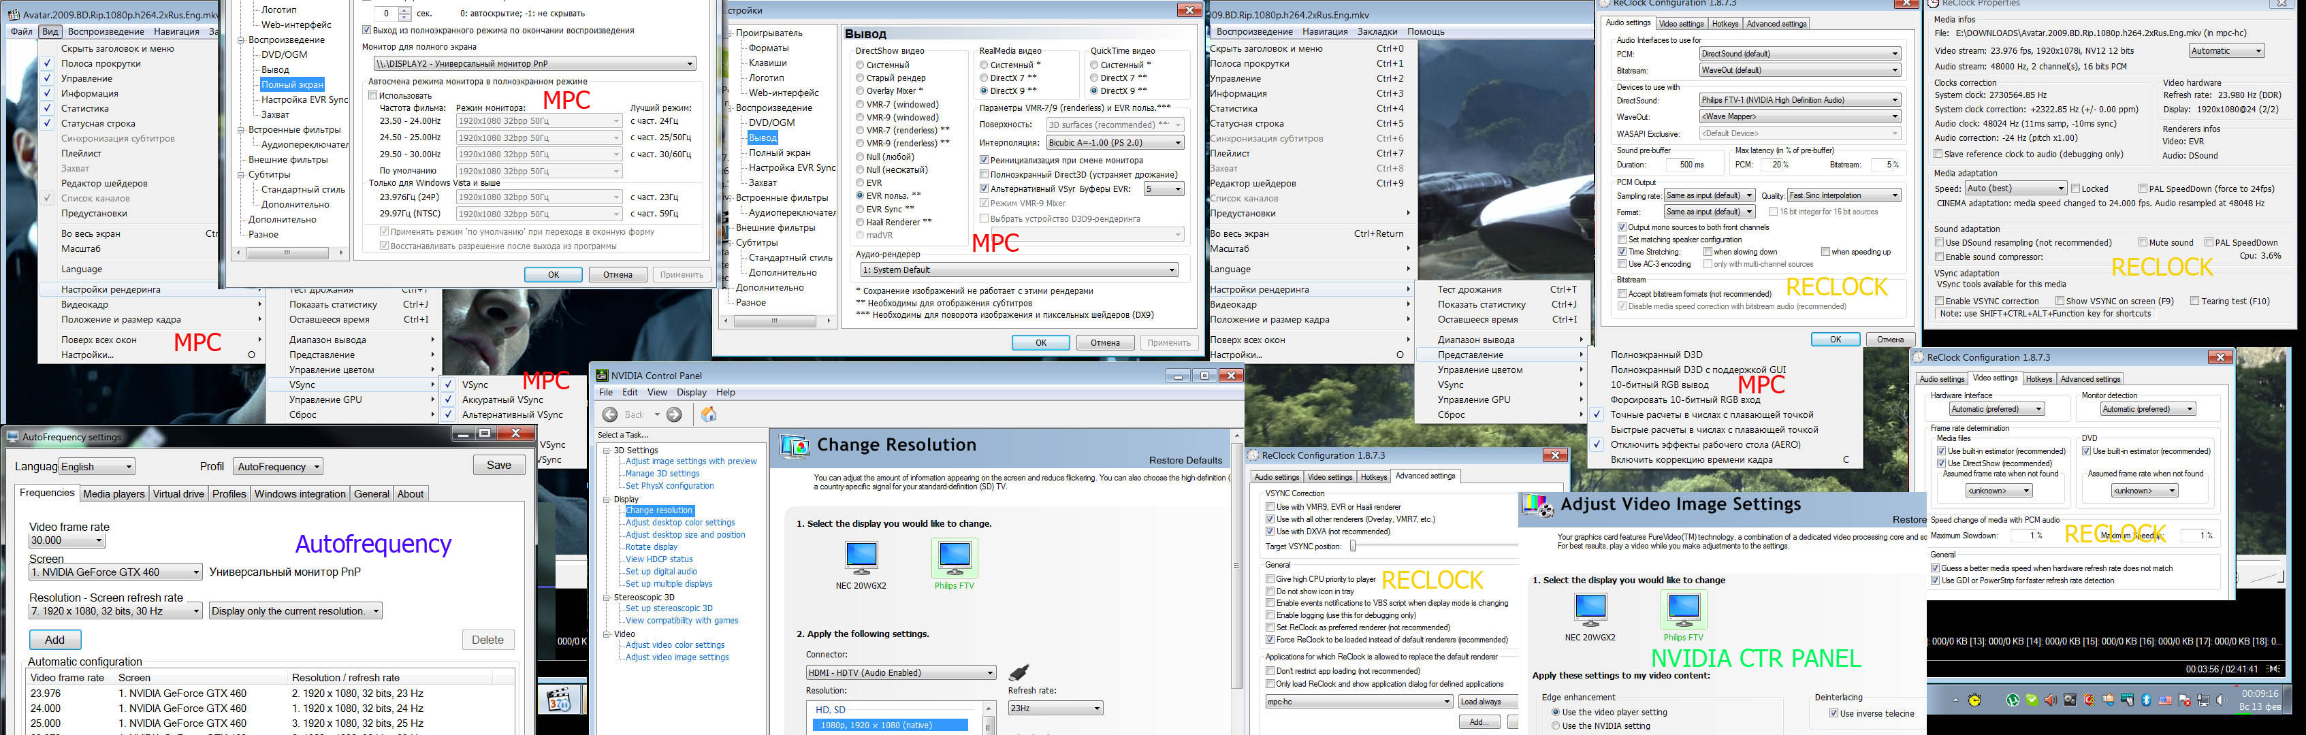The height and width of the screenshot is (735, 2306).
Task: Open Home icon in NVIDIA Control Panel toolbar
Action: 709,414
